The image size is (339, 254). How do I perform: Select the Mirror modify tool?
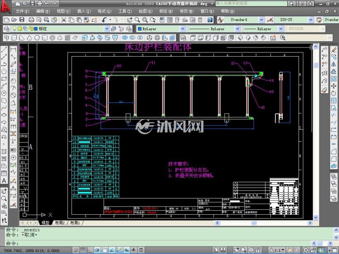point(334,64)
